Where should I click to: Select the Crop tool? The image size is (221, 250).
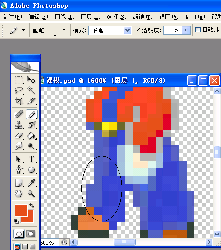coord(19,101)
